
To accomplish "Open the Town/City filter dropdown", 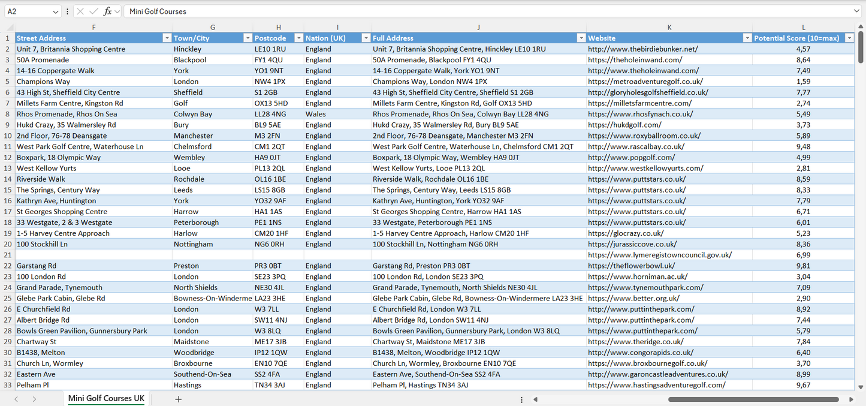I will coord(248,38).
